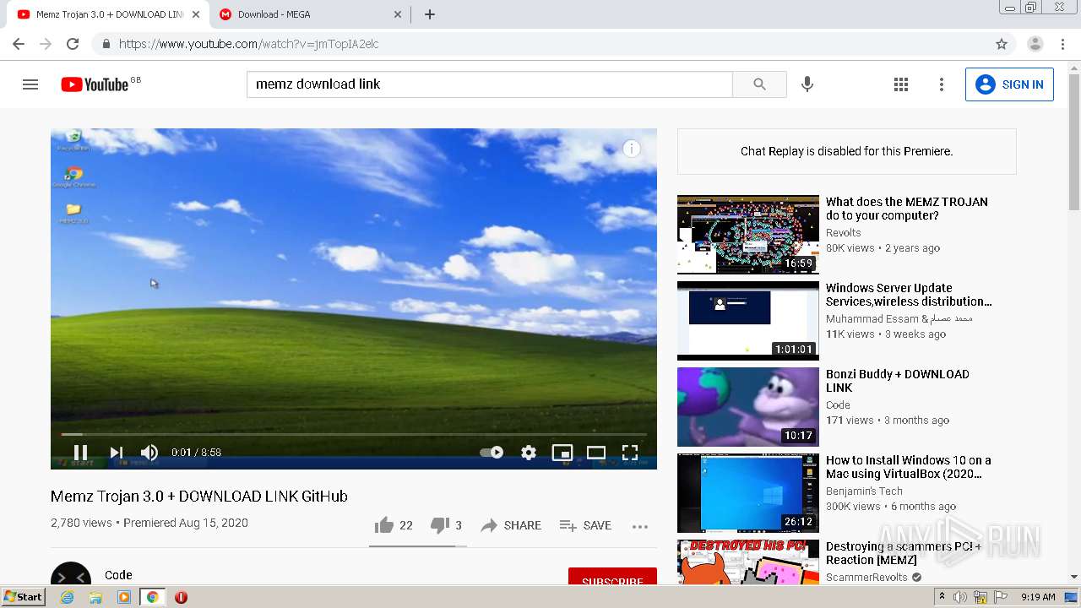This screenshot has height=608, width=1081.
Task: Open the Bonzi Buddy video thumbnail
Action: click(748, 407)
